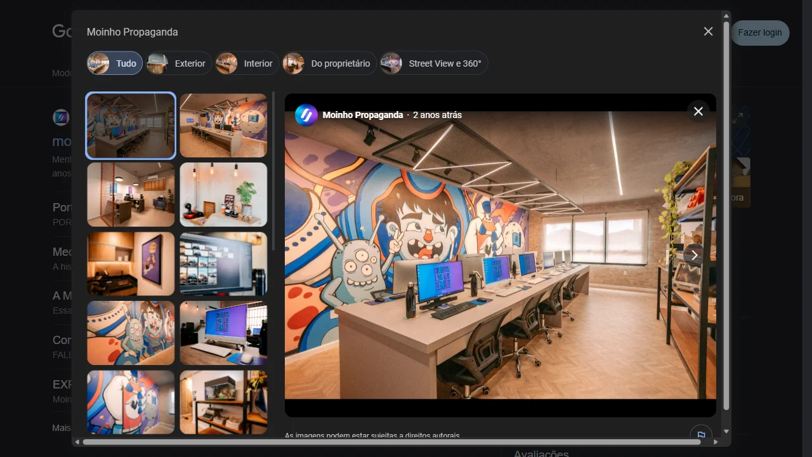View the Street View e 360° tab
Image resolution: width=812 pixels, height=457 pixels.
tap(434, 63)
